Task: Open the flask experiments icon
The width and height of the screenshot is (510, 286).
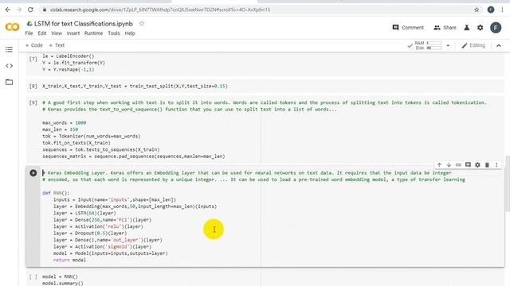Action: [466, 28]
